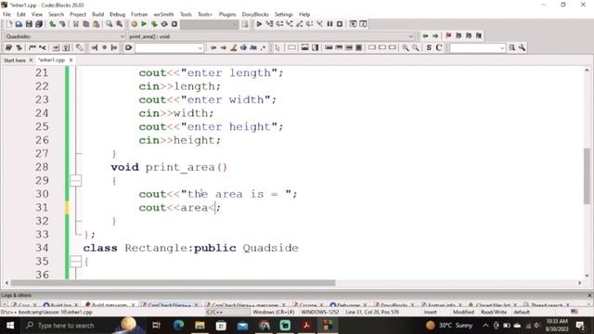The image size is (594, 334).
Task: Click the Replace toolbar icon
Action: coord(120,24)
